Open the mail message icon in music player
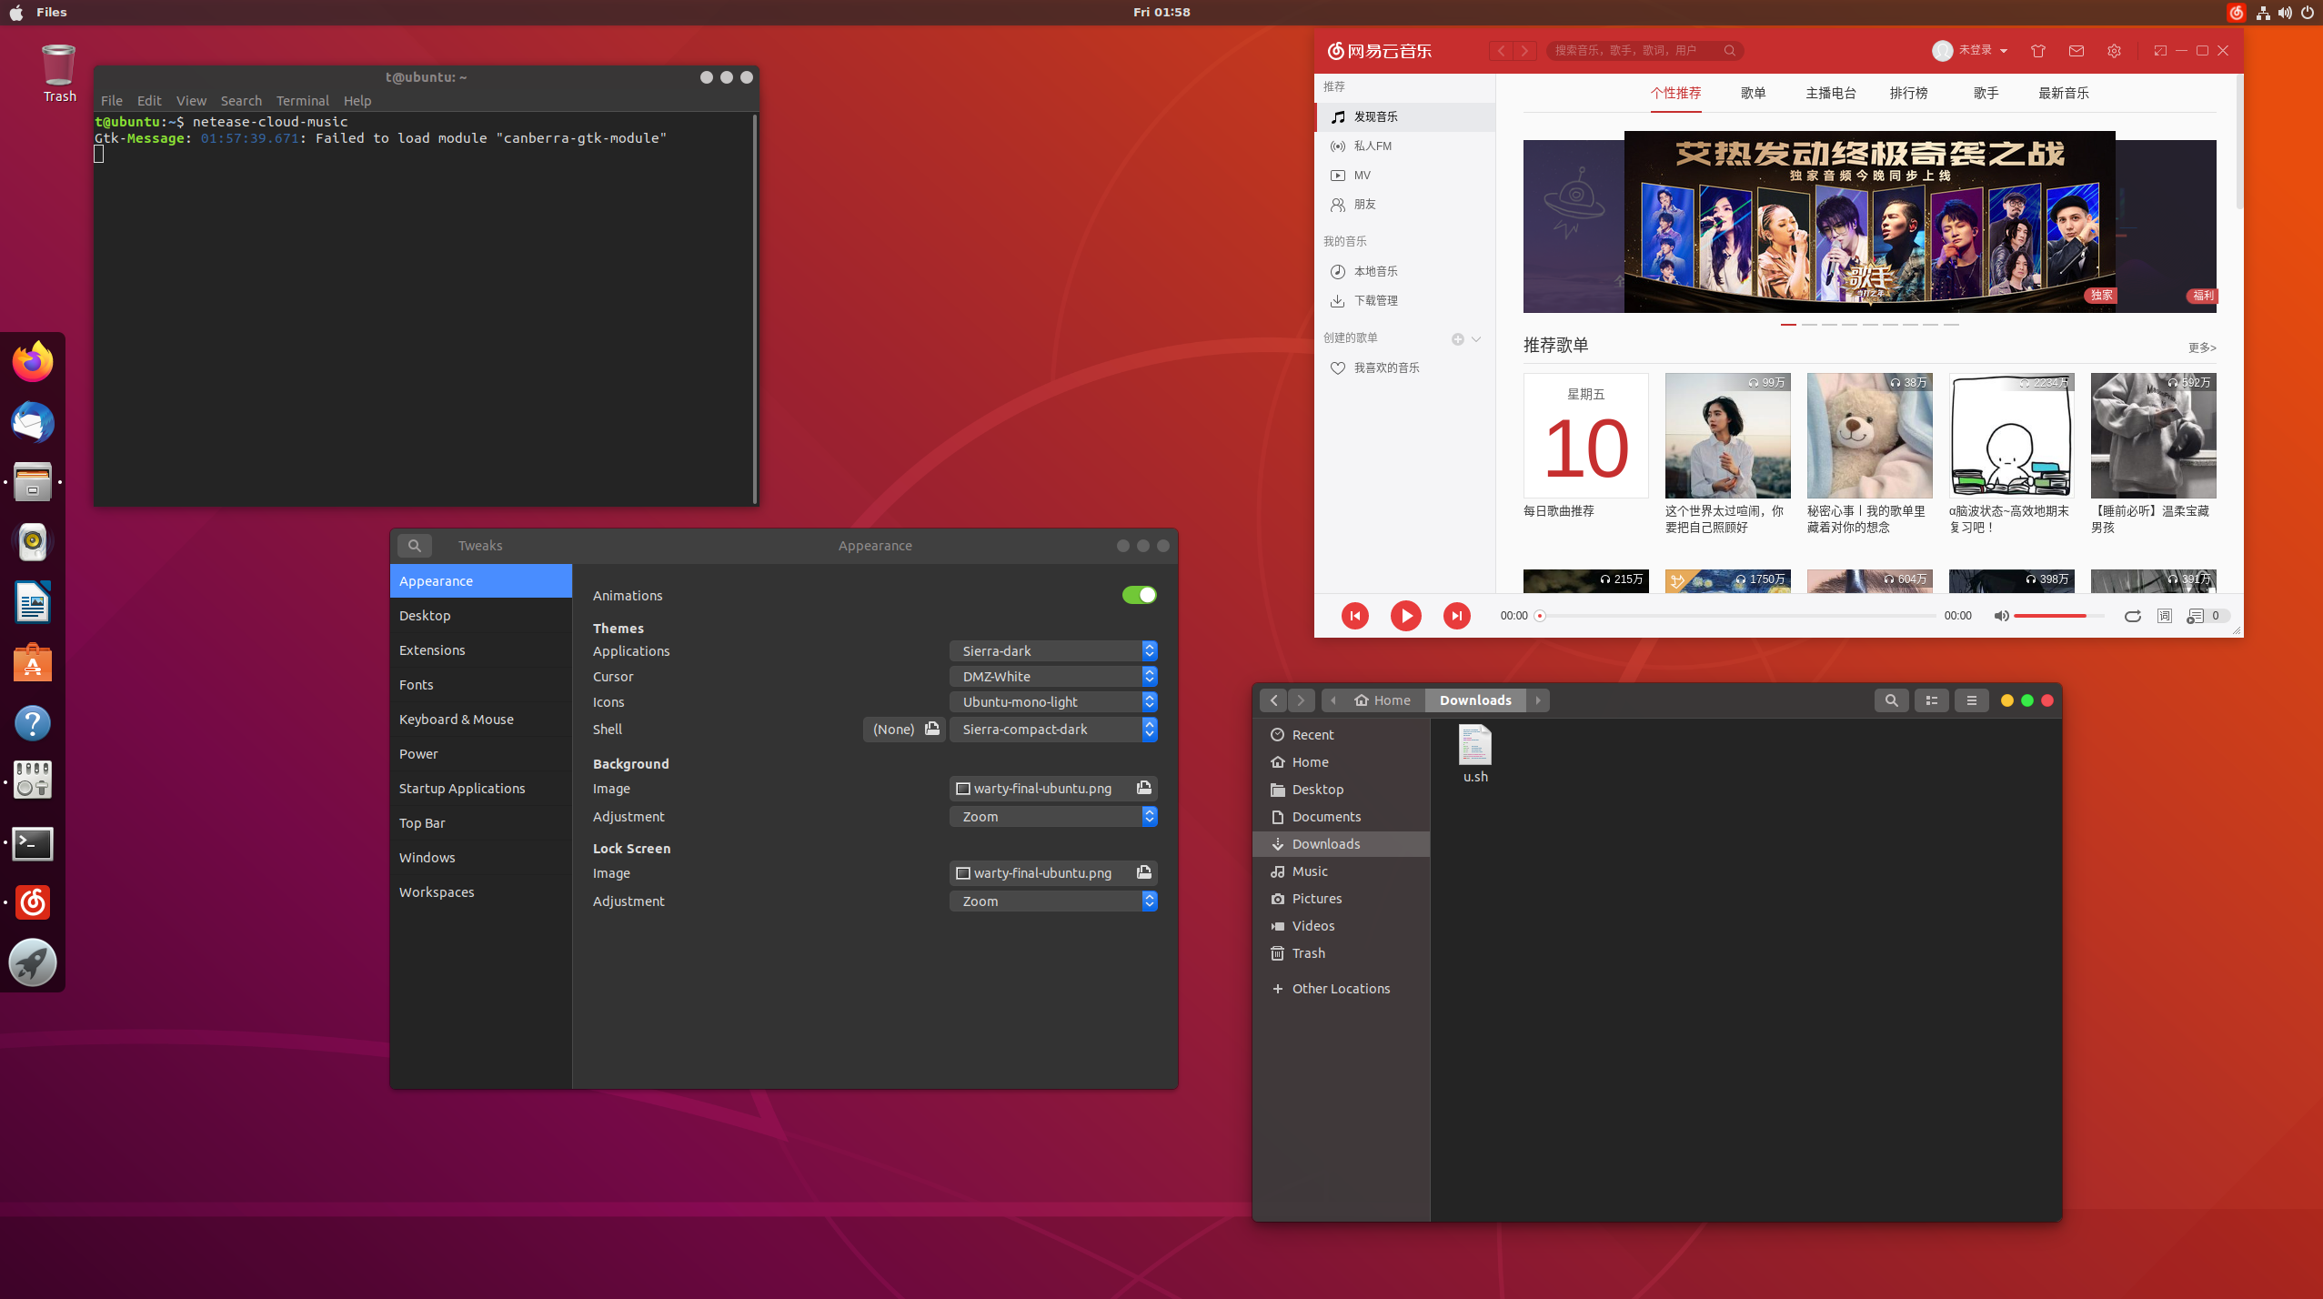 (x=2077, y=51)
